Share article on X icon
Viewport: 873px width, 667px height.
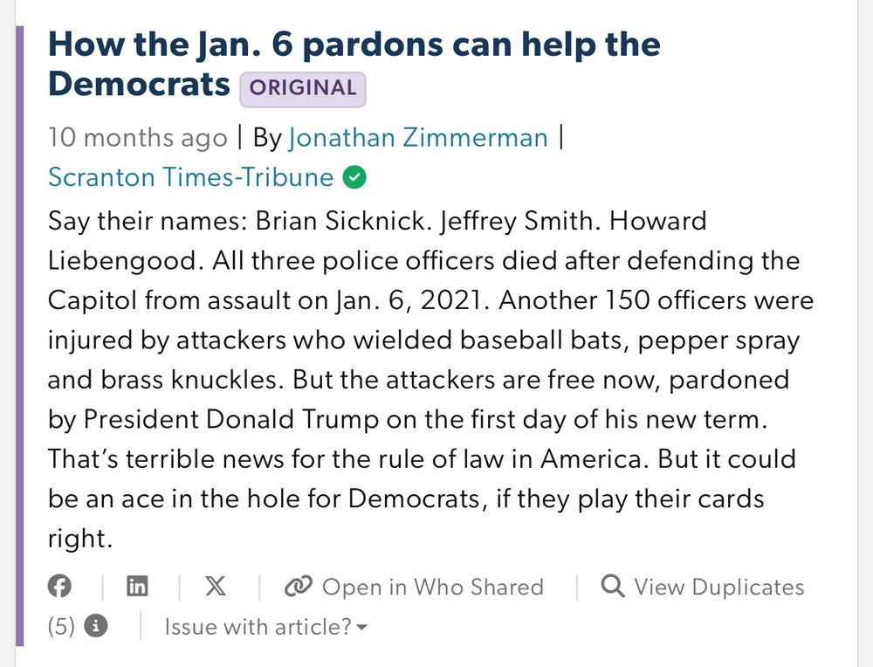[216, 586]
